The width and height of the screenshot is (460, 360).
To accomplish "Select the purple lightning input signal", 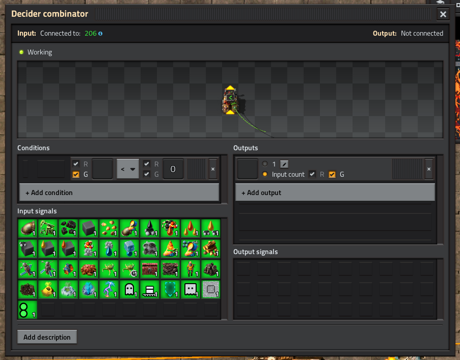I will point(109,289).
